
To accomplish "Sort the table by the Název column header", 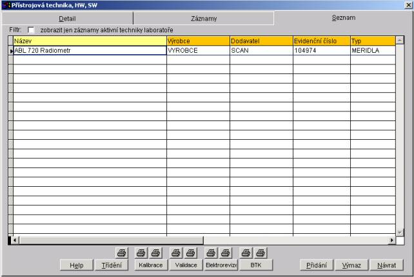I will tap(89, 41).
